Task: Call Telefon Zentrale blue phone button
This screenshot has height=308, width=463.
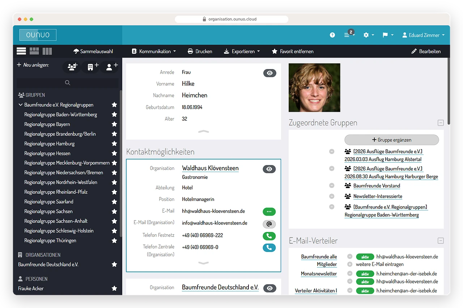Action: click(269, 248)
